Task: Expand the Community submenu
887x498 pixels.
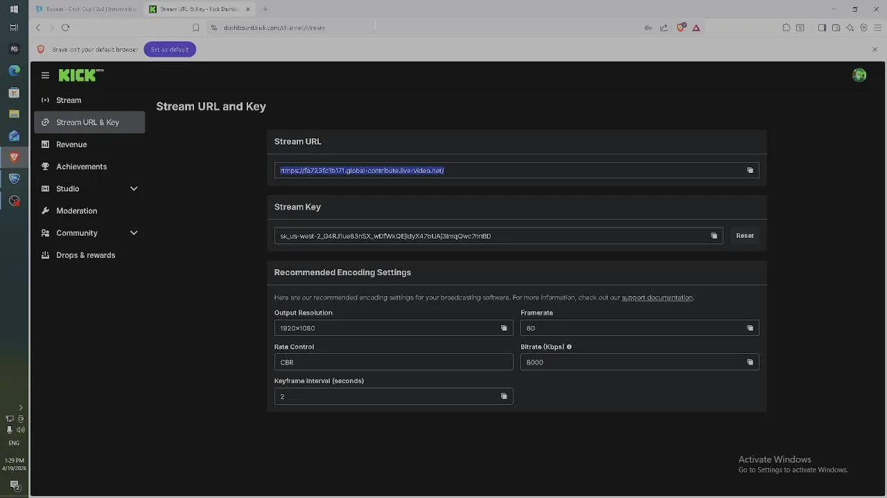Action: tap(134, 233)
